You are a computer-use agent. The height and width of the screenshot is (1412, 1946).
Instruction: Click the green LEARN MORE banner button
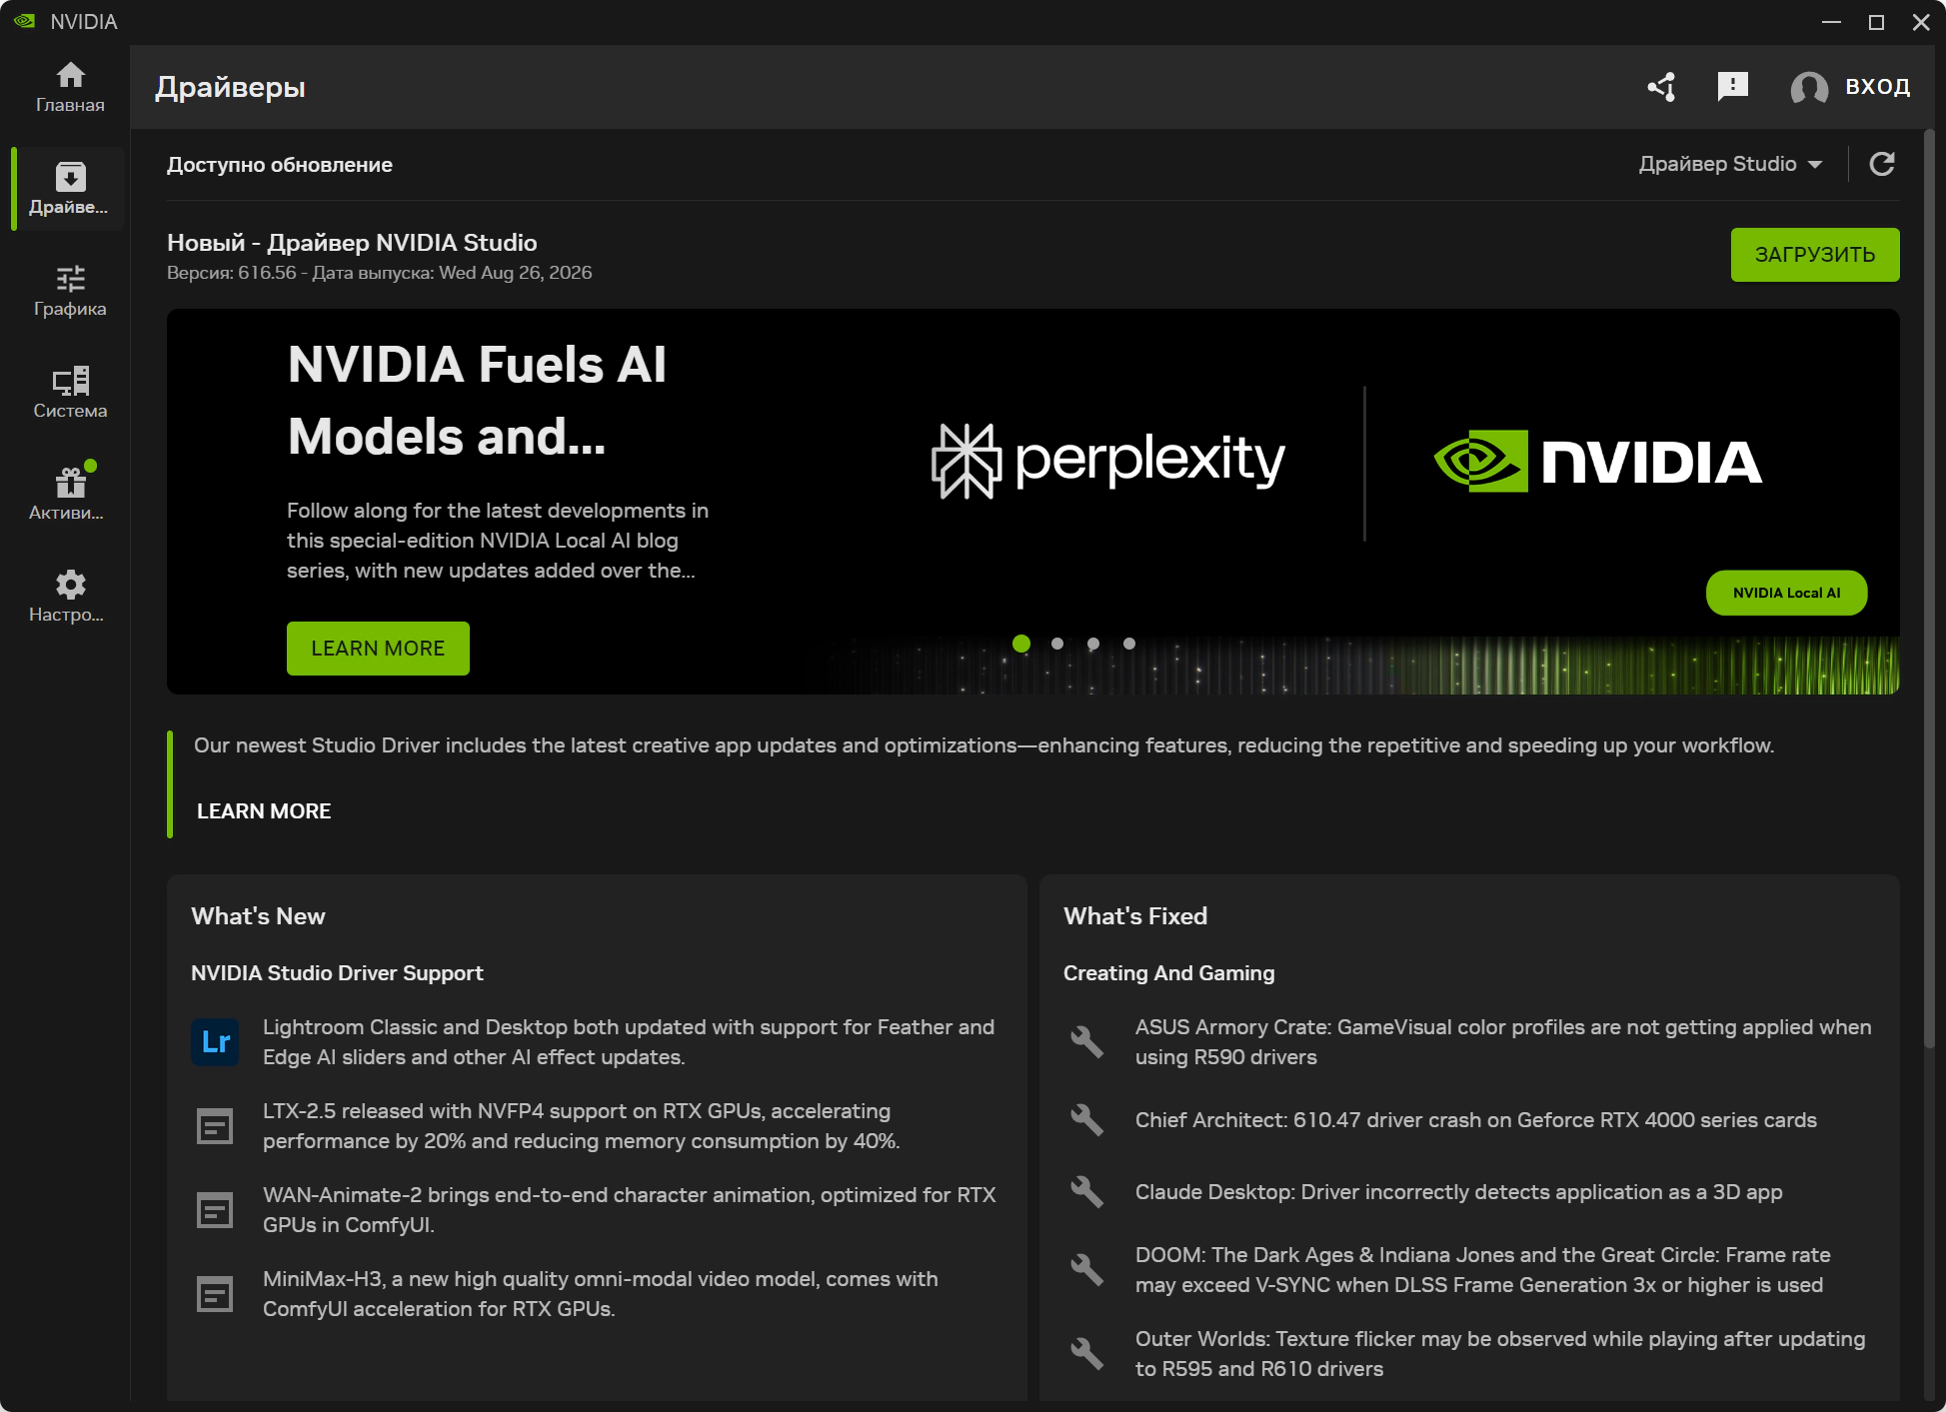(x=378, y=649)
